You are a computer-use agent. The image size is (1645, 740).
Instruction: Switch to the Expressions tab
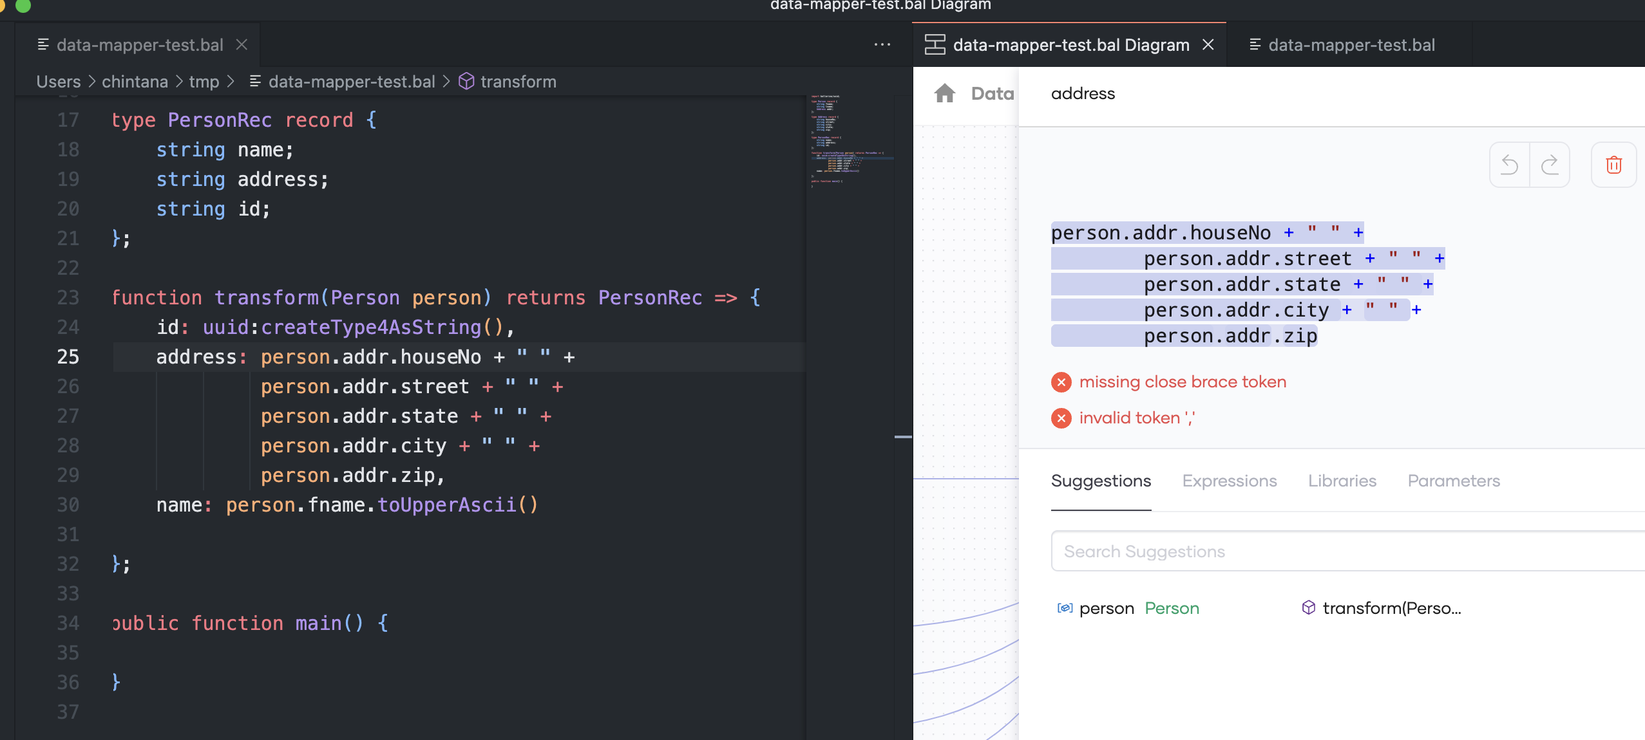[x=1229, y=481]
